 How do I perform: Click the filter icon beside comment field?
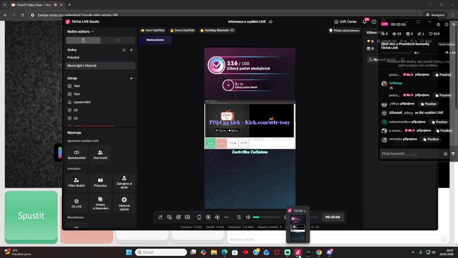453,154
